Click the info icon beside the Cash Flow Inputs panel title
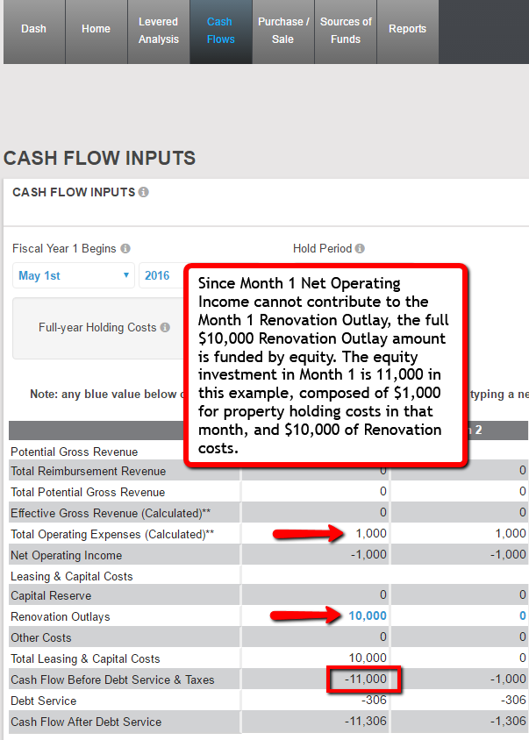 (144, 192)
